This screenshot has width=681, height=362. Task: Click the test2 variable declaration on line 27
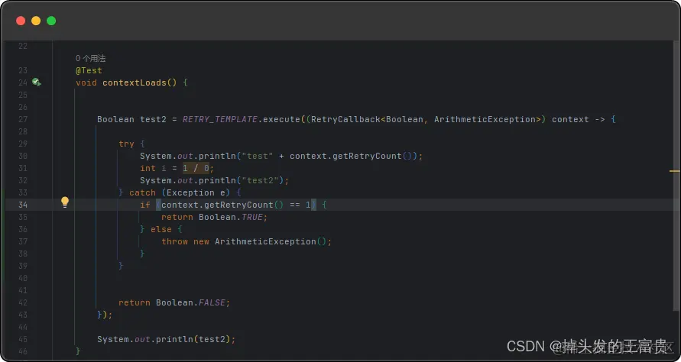point(153,119)
